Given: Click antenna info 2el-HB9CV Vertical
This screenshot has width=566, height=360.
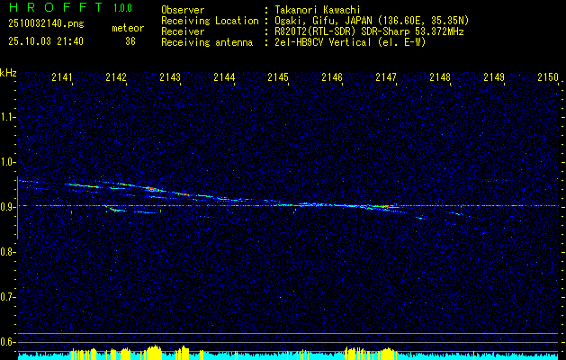Looking at the screenshot, I should pos(323,42).
